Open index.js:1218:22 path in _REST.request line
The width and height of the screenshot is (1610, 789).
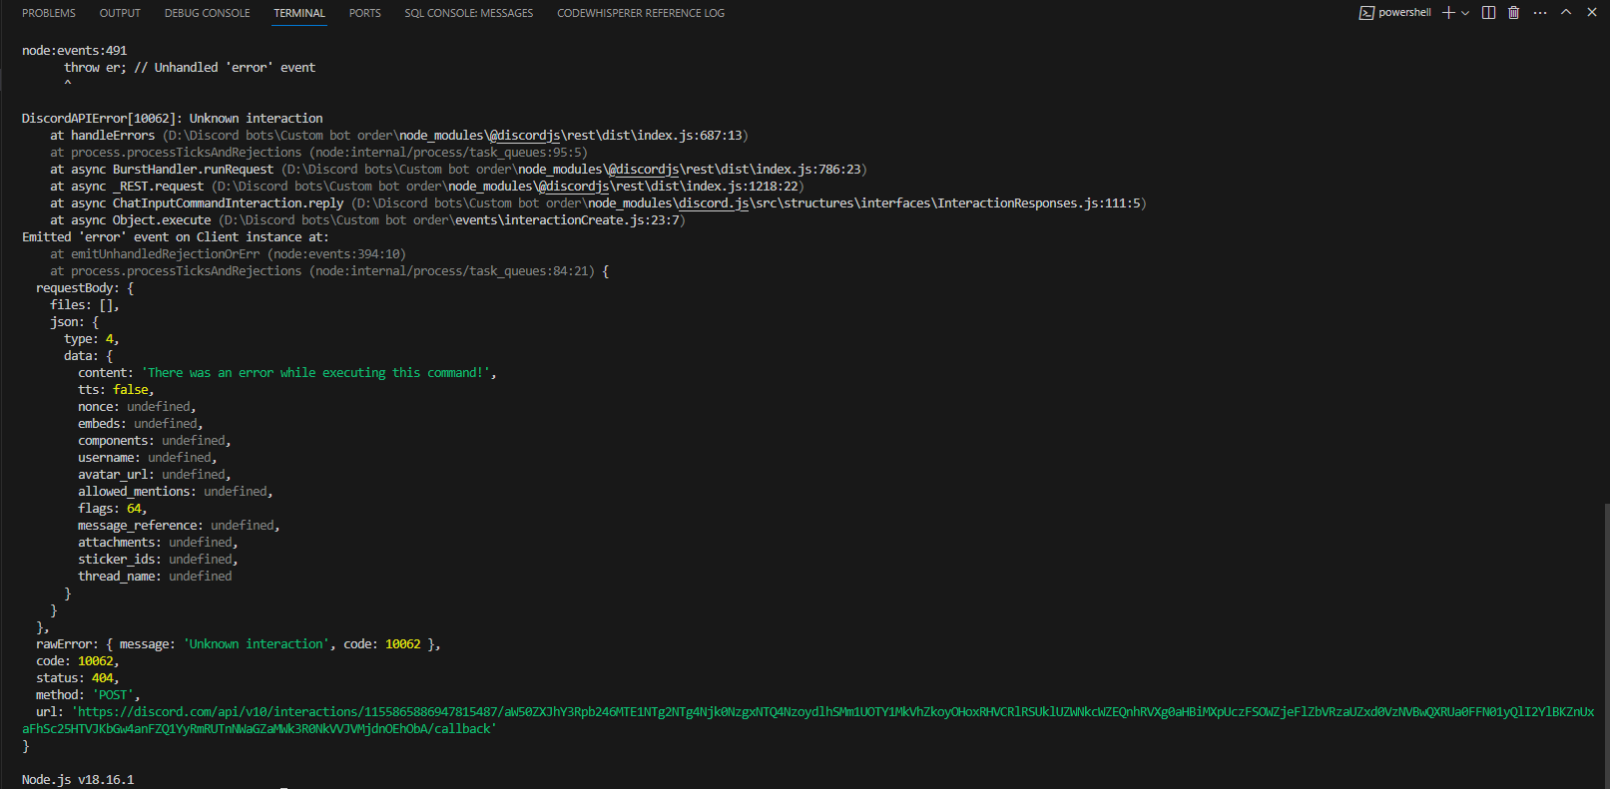(x=508, y=187)
